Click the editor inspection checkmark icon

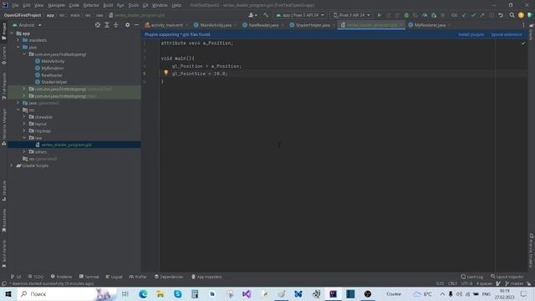point(523,43)
